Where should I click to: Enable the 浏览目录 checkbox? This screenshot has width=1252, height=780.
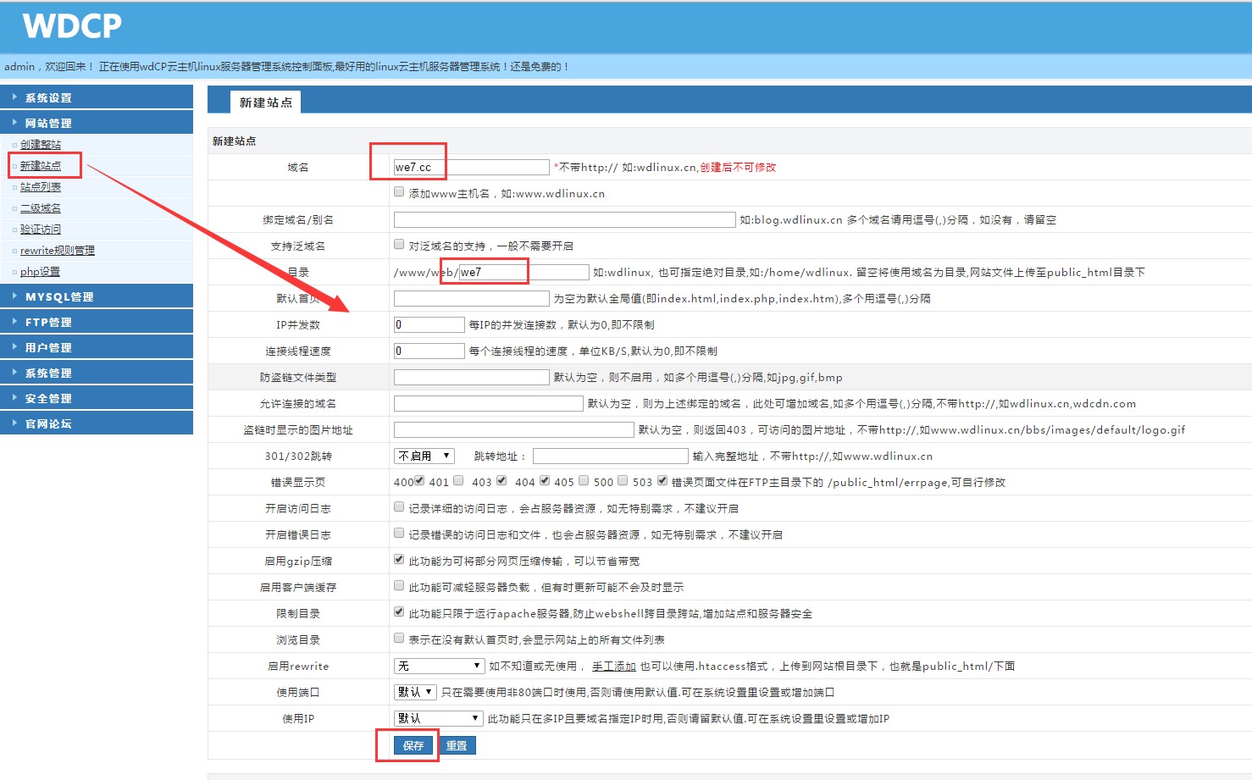coord(399,639)
